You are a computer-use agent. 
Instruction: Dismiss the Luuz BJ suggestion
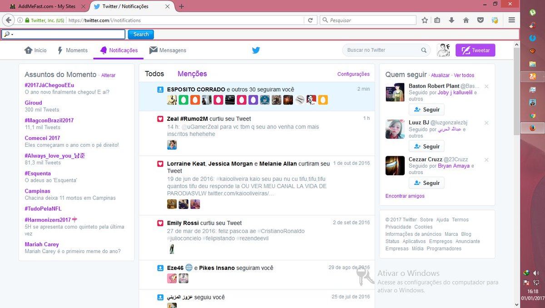(x=486, y=123)
